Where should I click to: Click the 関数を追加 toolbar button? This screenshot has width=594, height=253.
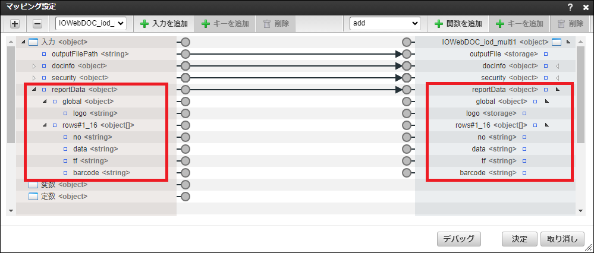[x=458, y=24]
